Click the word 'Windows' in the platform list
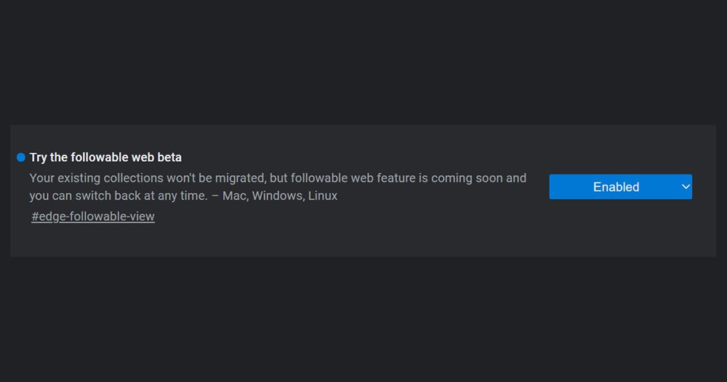This screenshot has height=382, width=727. (x=277, y=195)
